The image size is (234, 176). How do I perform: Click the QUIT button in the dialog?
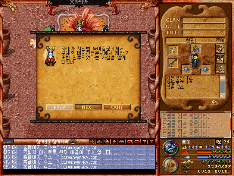pos(117,107)
